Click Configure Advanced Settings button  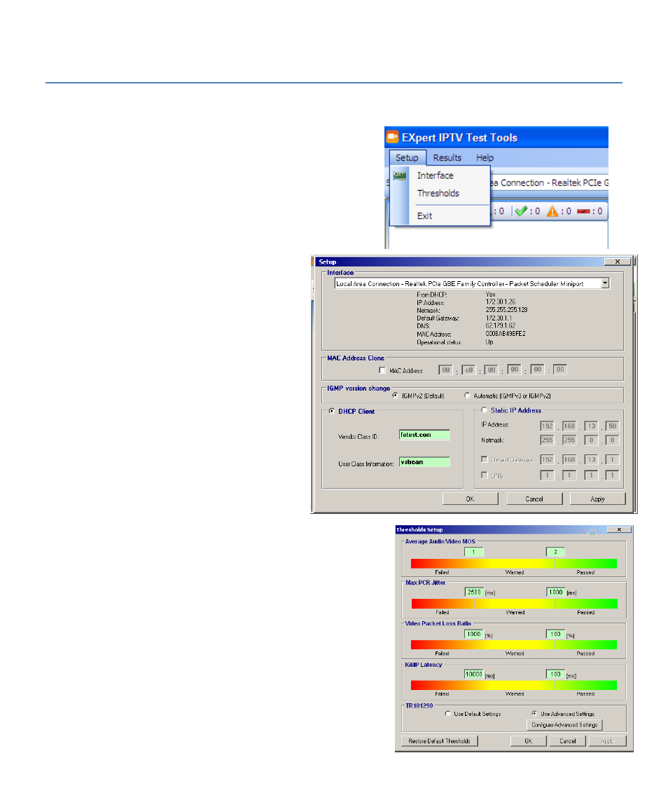pyautogui.click(x=564, y=725)
